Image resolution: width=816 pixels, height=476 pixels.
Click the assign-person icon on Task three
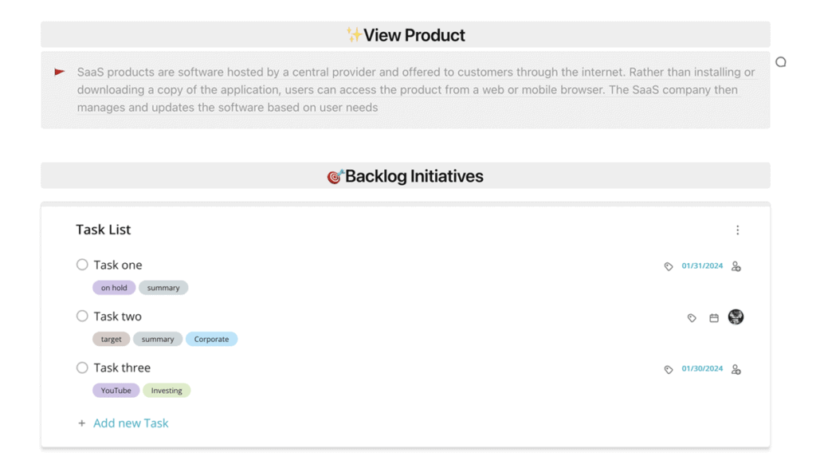pos(736,368)
